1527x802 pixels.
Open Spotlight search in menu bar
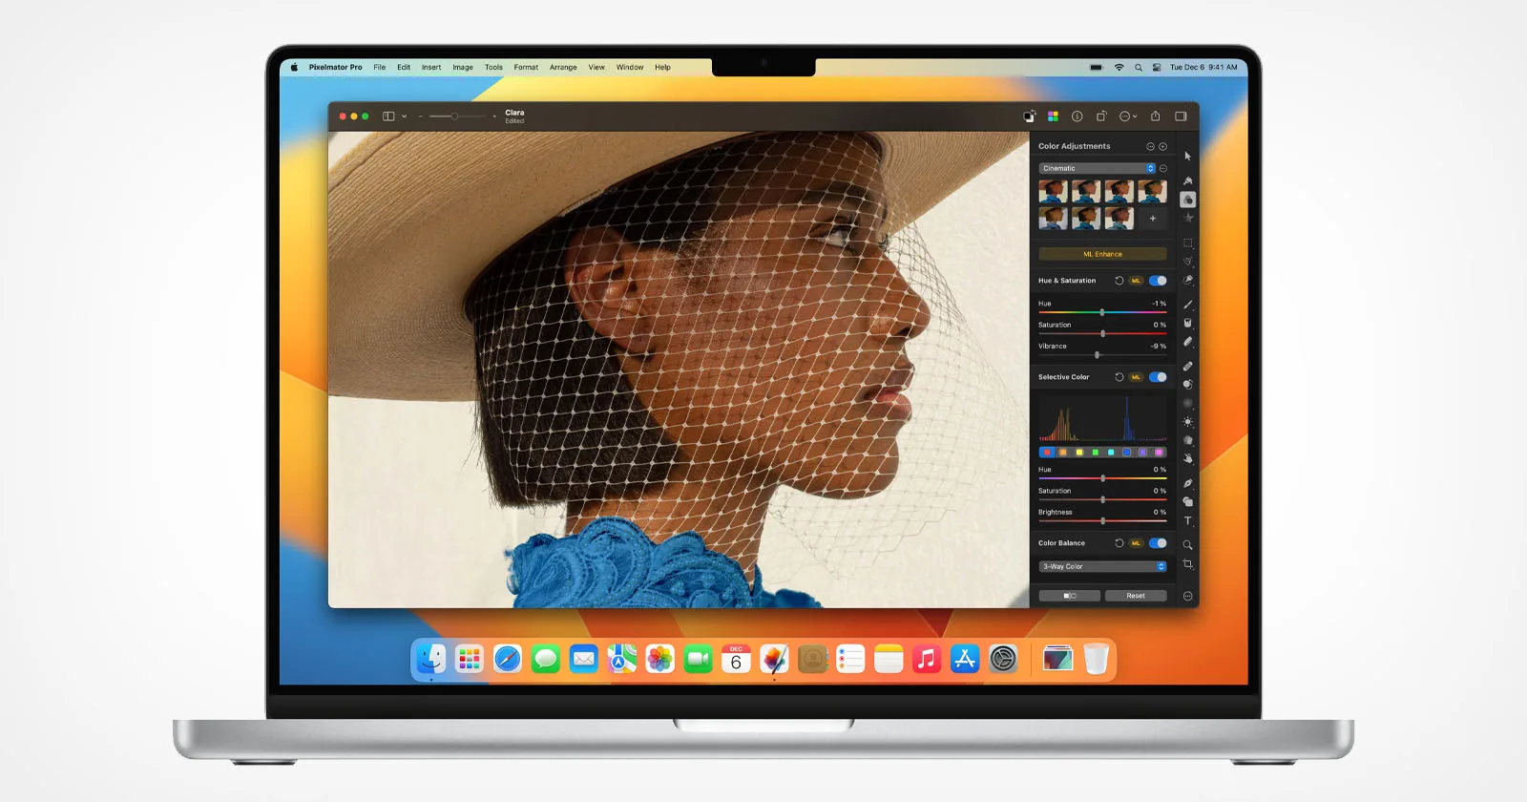1138,68
